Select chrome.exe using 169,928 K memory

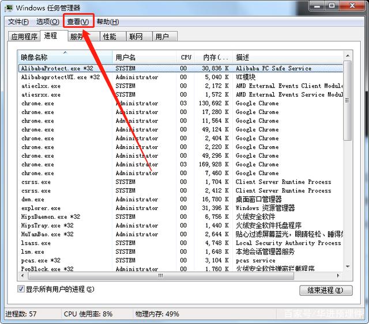180,165
